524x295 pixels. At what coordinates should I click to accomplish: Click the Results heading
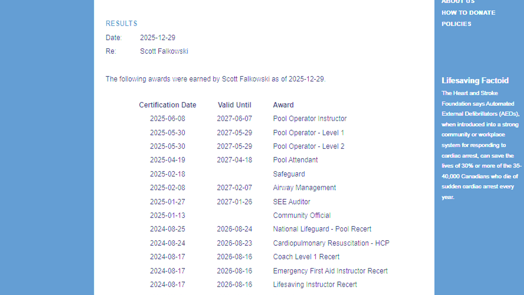click(x=121, y=23)
